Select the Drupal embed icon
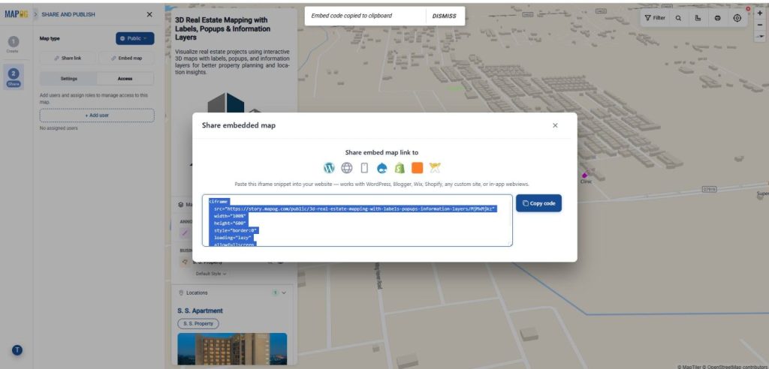 pos(382,168)
